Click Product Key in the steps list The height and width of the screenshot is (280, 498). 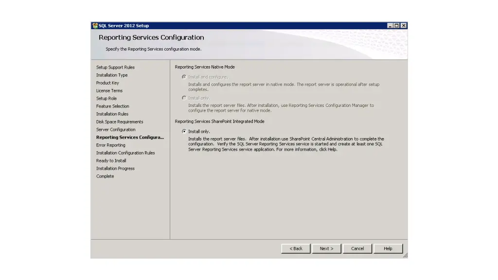click(x=107, y=83)
